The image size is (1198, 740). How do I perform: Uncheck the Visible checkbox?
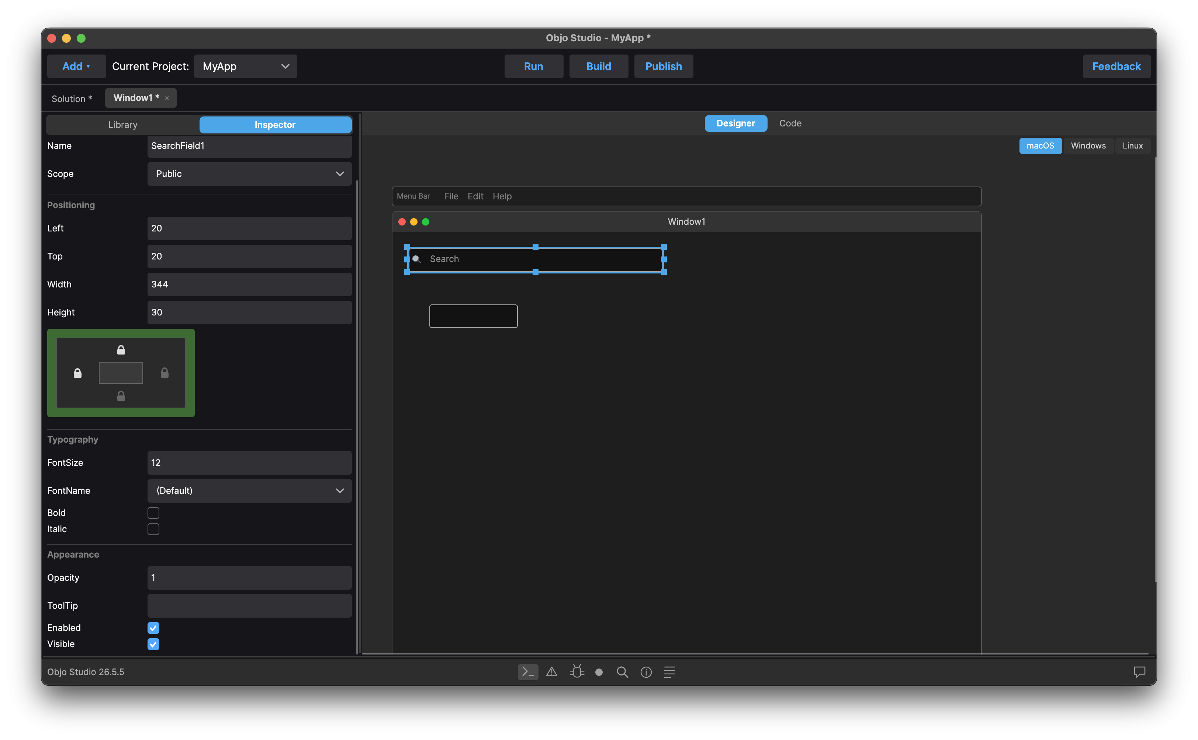coord(153,644)
